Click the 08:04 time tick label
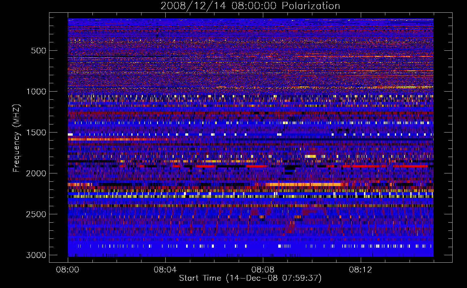Image resolution: width=467 pixels, height=288 pixels. click(165, 270)
